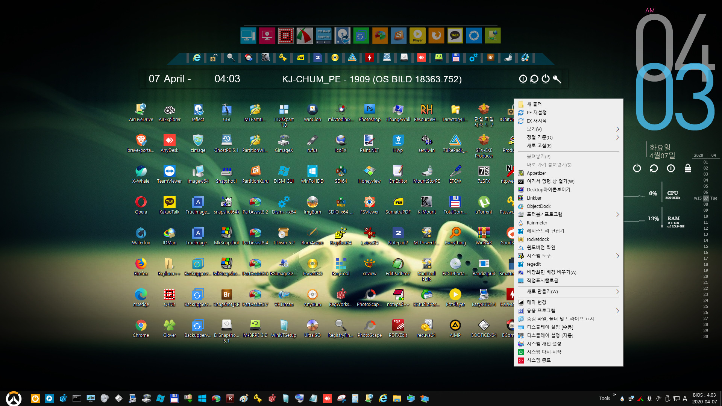Screen dimensions: 722x406
Task: Expand the 정렬 기준(O) submenu
Action: click(x=568, y=137)
